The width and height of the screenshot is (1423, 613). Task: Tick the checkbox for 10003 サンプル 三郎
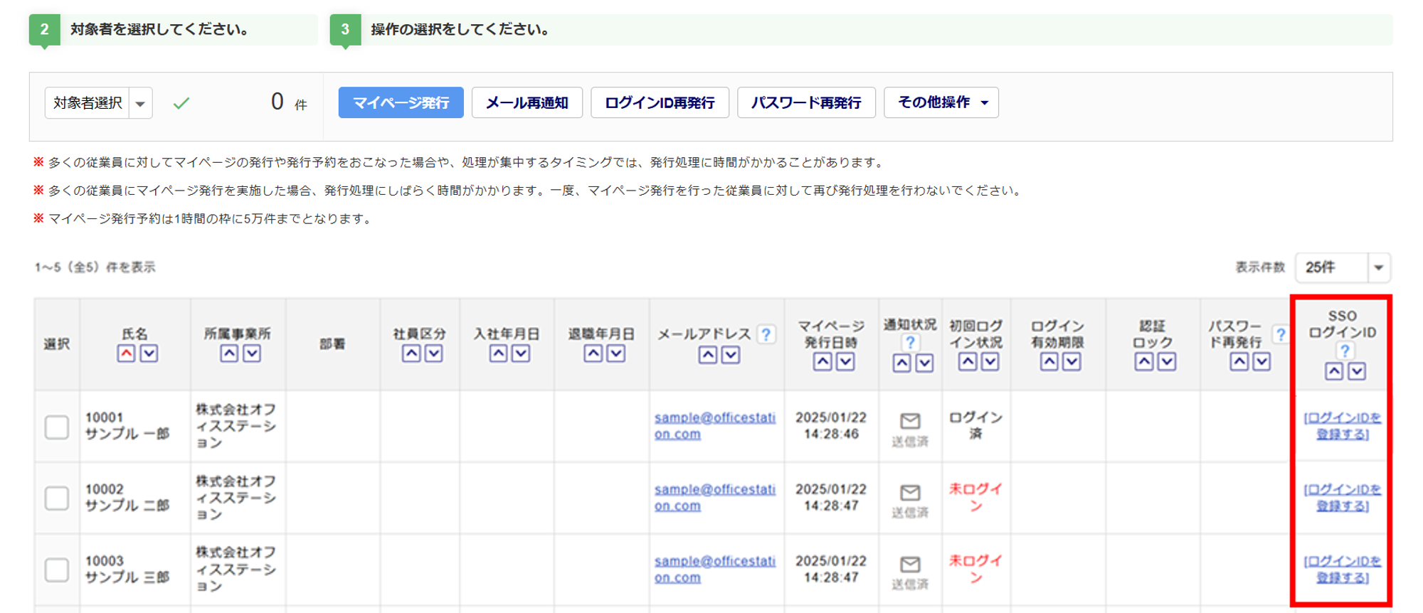tap(57, 570)
